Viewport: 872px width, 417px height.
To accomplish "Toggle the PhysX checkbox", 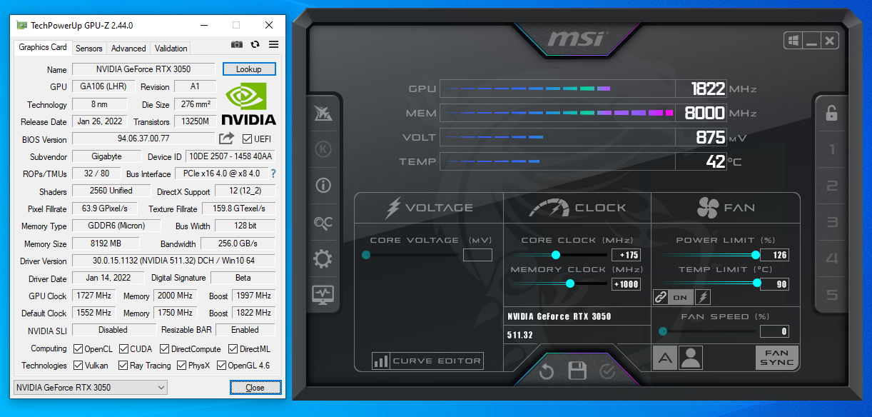I will [181, 366].
